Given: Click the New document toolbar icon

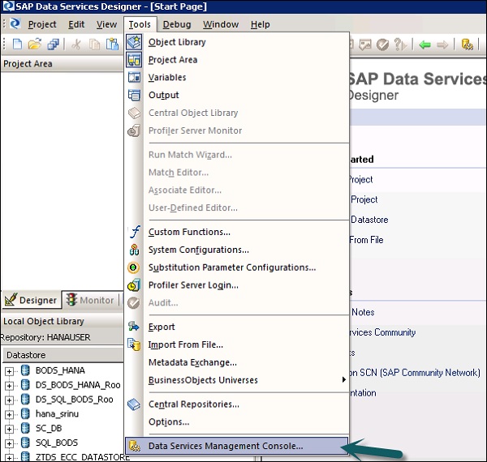Looking at the screenshot, I should 18,45.
